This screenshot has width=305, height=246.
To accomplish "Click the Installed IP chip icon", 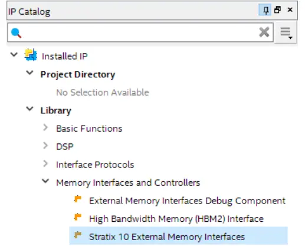I will click(31, 55).
